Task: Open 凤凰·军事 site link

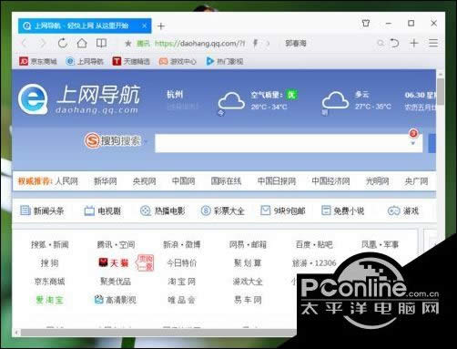Action: [x=380, y=244]
